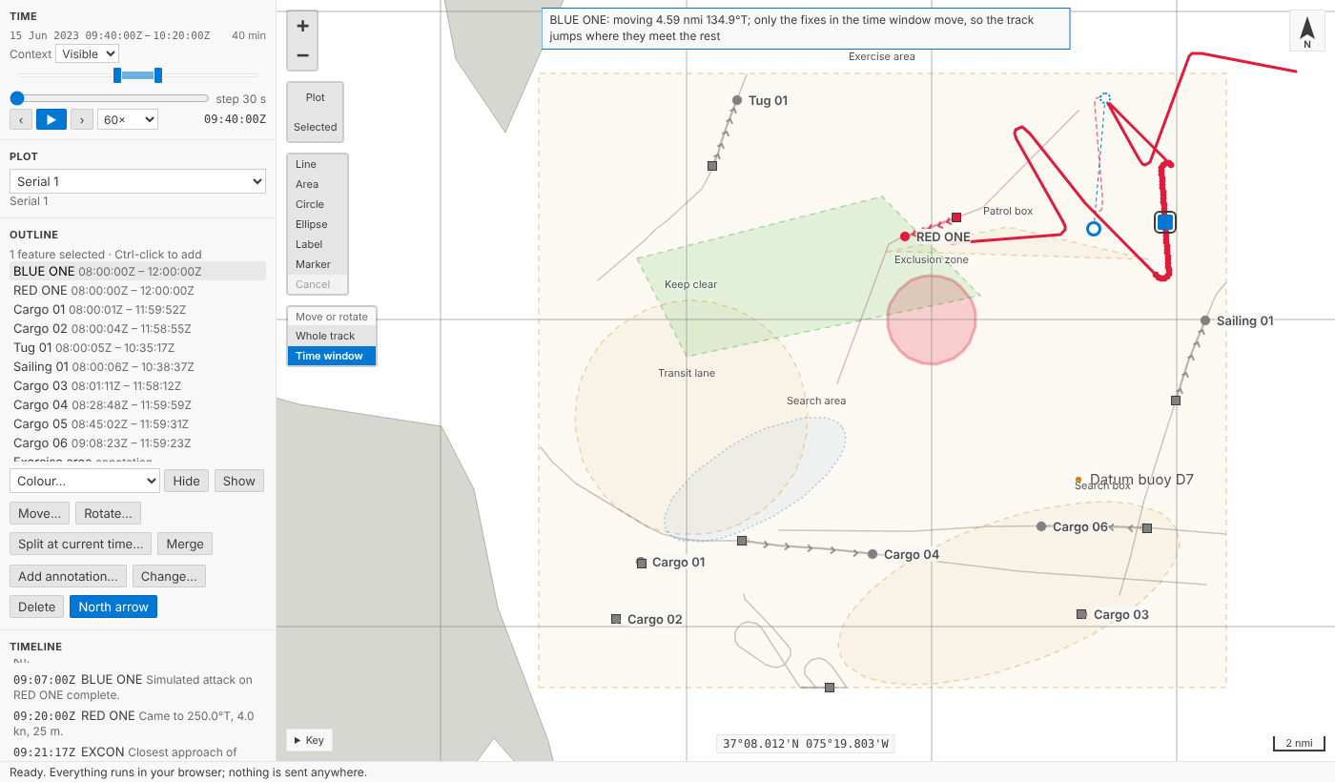Select the Time window move mode
Viewport: 1335px width, 782px height.
(332, 356)
